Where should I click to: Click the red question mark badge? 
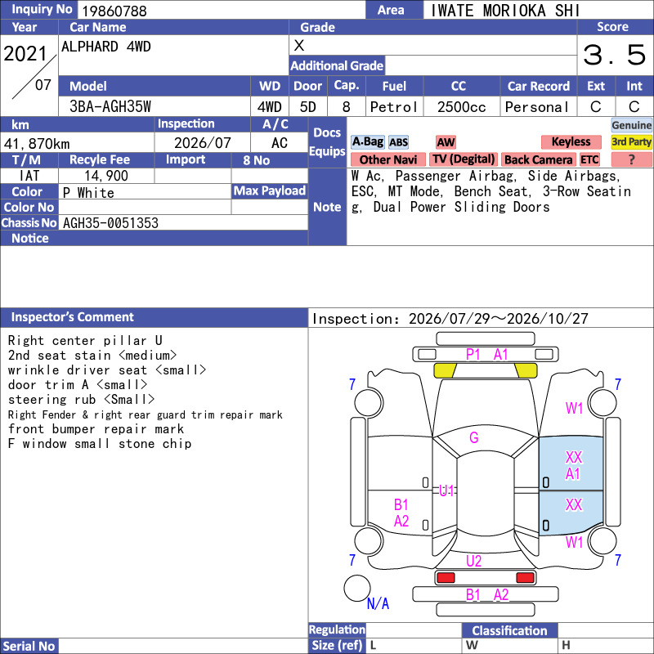coord(631,159)
